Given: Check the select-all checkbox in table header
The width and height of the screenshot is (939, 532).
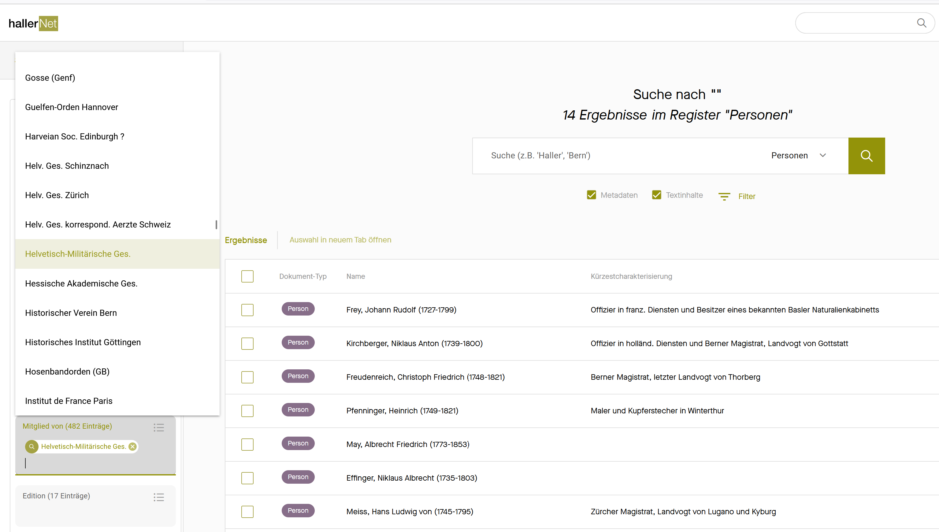Looking at the screenshot, I should pyautogui.click(x=247, y=276).
